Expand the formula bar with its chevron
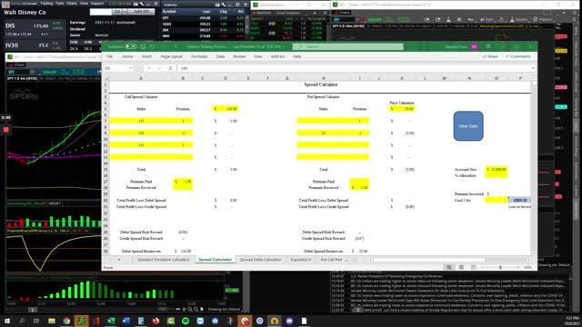582x327 pixels. coord(533,68)
